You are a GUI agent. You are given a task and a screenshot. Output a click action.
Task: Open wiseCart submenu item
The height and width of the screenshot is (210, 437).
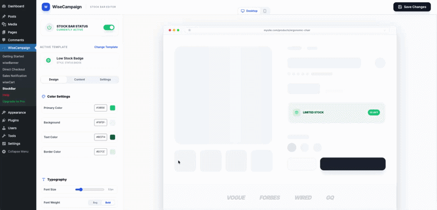tap(9, 82)
